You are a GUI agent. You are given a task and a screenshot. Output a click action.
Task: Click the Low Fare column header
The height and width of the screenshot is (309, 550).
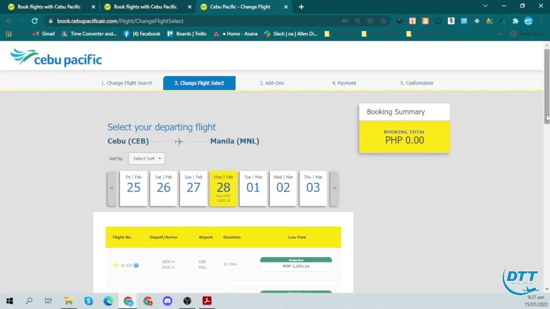coord(297,237)
